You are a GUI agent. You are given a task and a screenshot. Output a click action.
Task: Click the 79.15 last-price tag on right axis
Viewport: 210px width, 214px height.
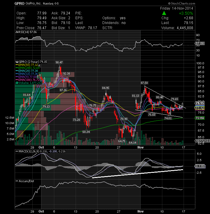click(200, 103)
